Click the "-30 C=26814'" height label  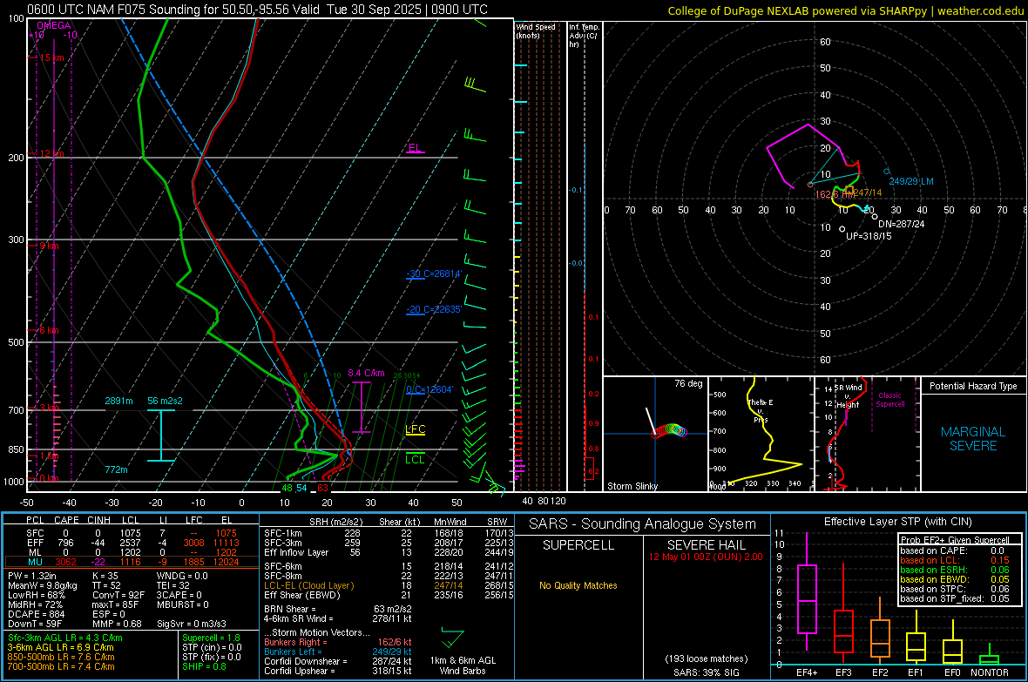pos(434,273)
